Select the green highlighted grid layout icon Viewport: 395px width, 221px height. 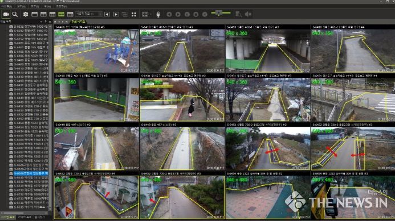pos(61,14)
